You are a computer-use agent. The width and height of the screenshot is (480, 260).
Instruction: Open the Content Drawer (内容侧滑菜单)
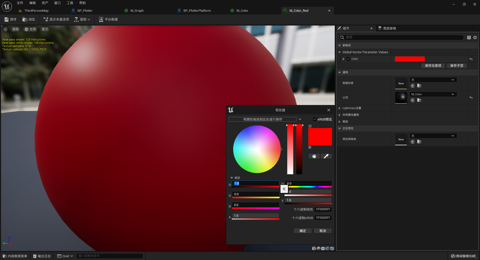tap(15, 256)
